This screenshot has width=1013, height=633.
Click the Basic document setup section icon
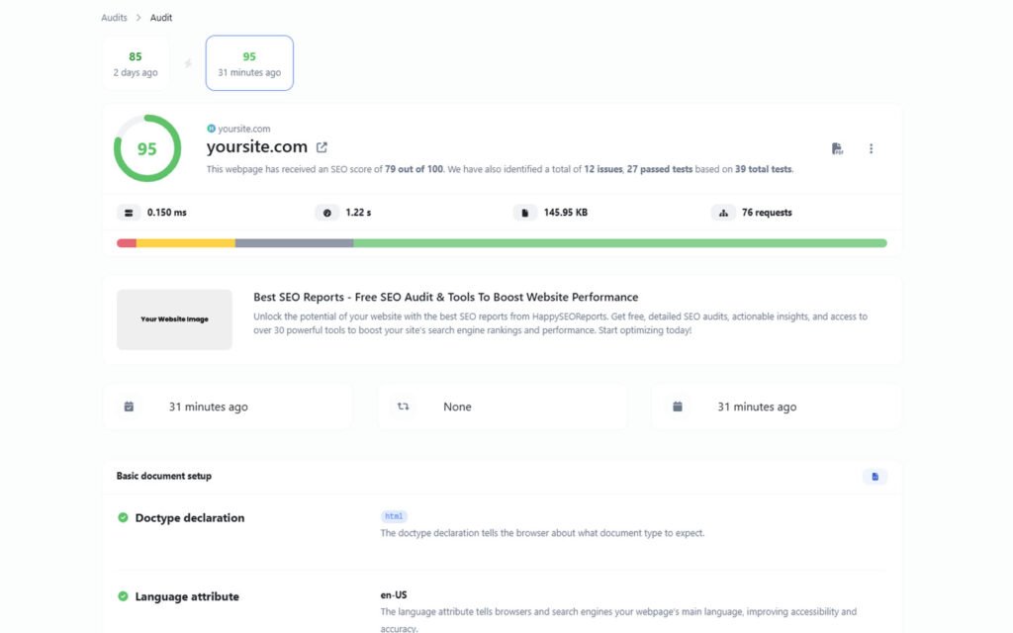(x=875, y=477)
